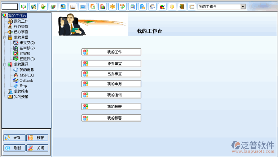Open 已审核 in the tree

[25, 54]
